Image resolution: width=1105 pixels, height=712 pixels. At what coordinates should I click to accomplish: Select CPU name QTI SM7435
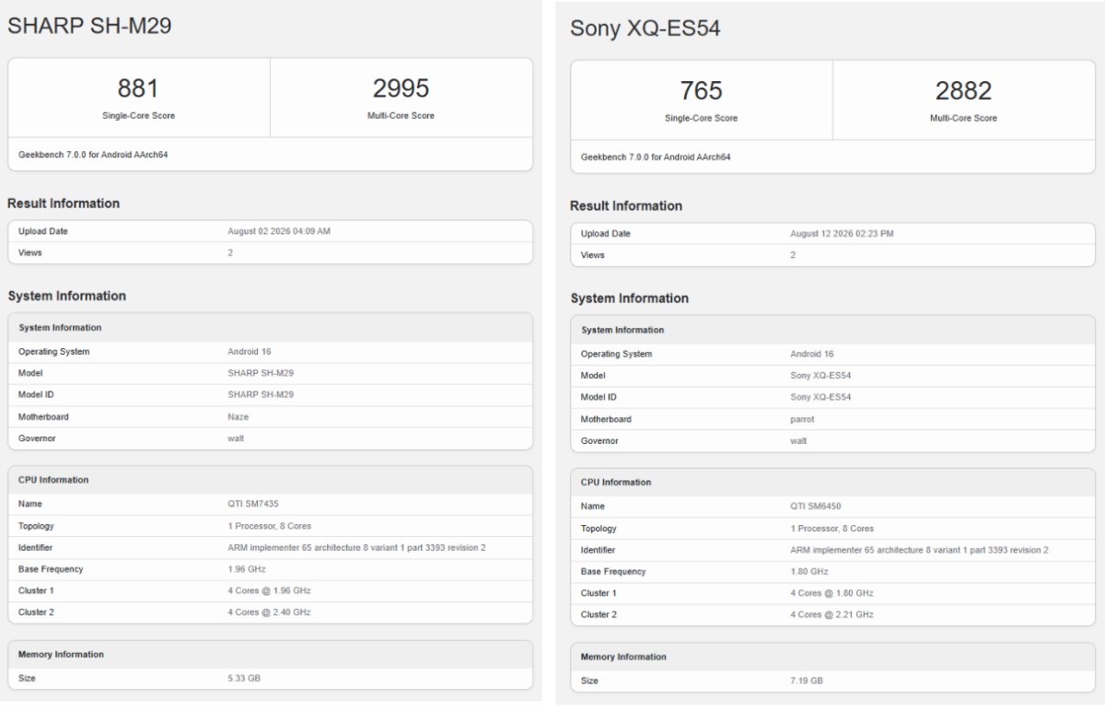coord(252,504)
